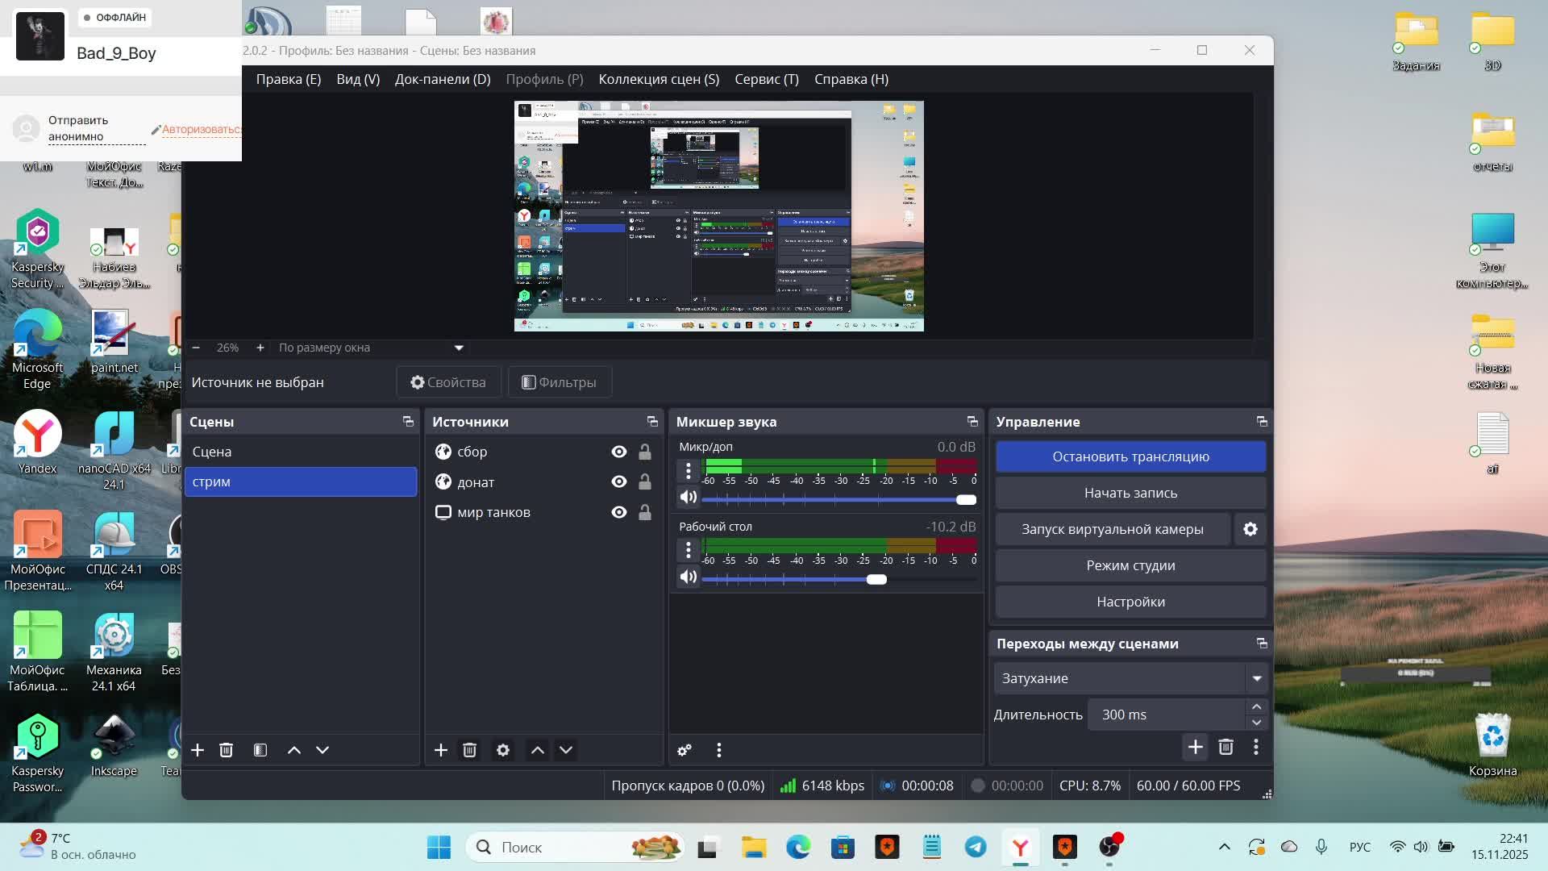Image resolution: width=1548 pixels, height=871 pixels.
Task: Lock the мир танков source
Action: [645, 512]
